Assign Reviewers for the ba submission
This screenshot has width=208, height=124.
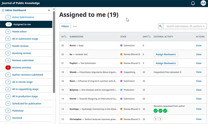click(x=166, y=54)
